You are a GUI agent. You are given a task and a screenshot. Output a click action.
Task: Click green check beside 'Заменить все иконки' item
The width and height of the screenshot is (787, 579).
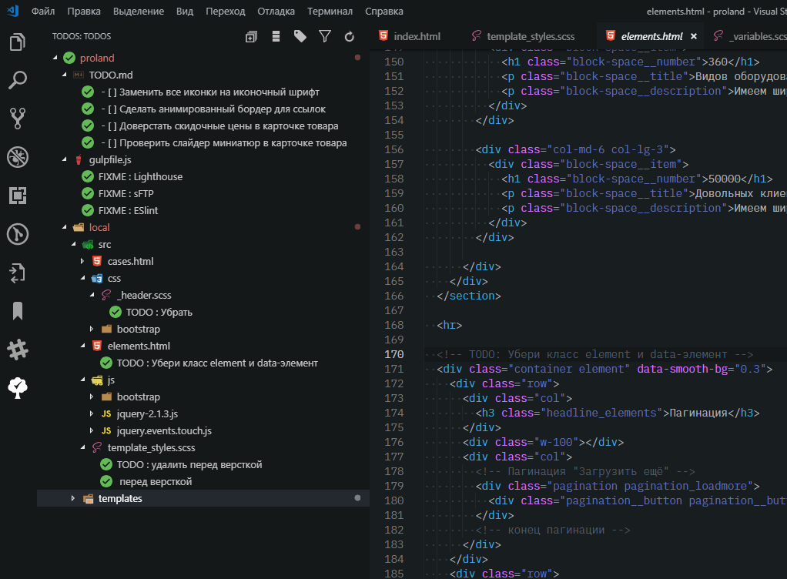tap(88, 92)
